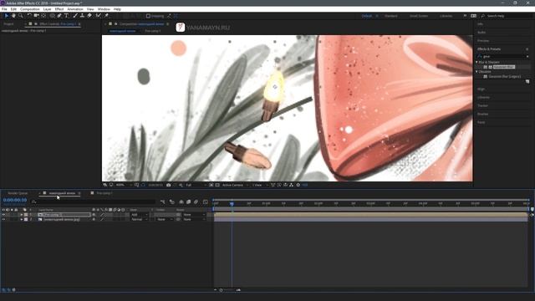This screenshot has height=301, width=535.
Task: Select the Brush tool
Action: tap(75, 16)
